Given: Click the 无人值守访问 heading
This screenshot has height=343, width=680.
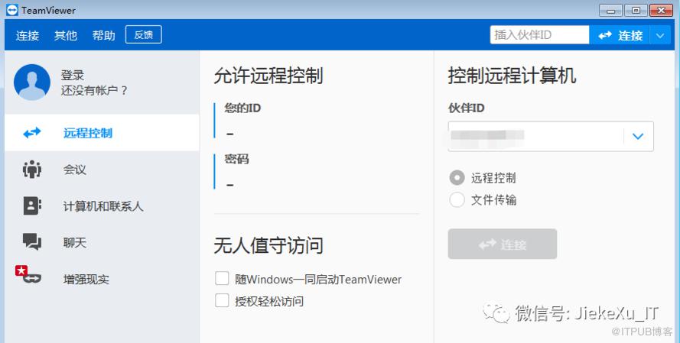Looking at the screenshot, I should [x=268, y=245].
